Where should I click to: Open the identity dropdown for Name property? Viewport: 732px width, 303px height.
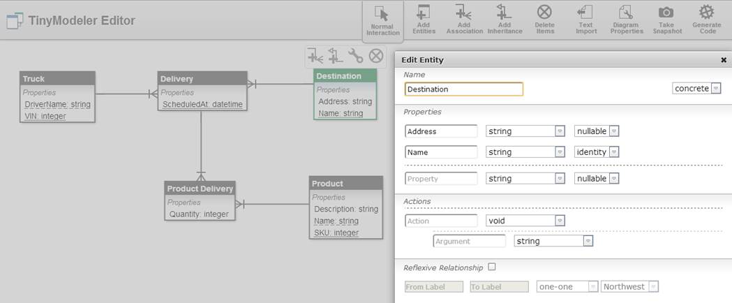point(597,152)
